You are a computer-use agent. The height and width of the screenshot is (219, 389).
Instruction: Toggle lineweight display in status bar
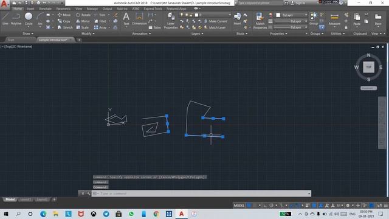pos(308,206)
